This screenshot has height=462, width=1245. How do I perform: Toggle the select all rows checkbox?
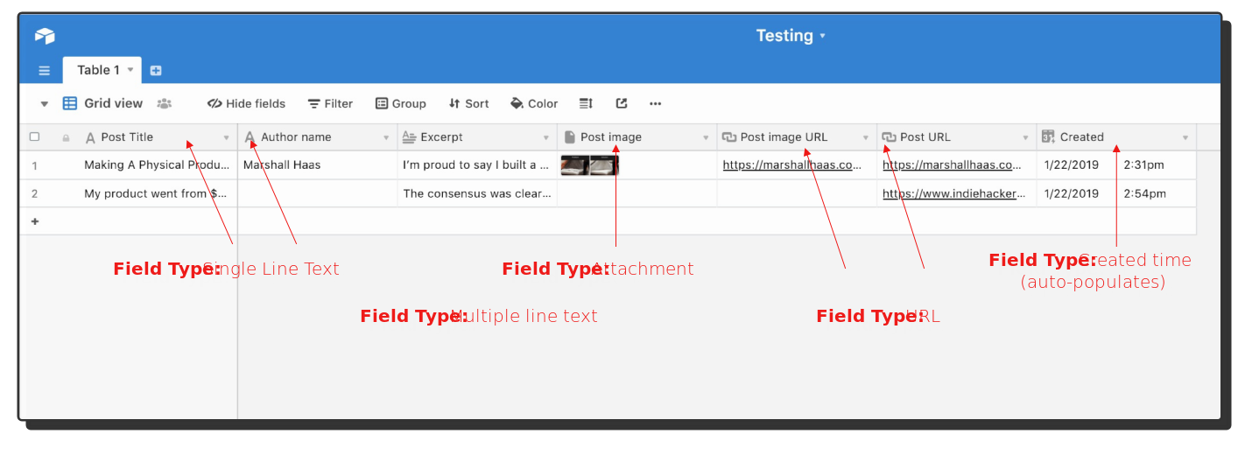35,136
